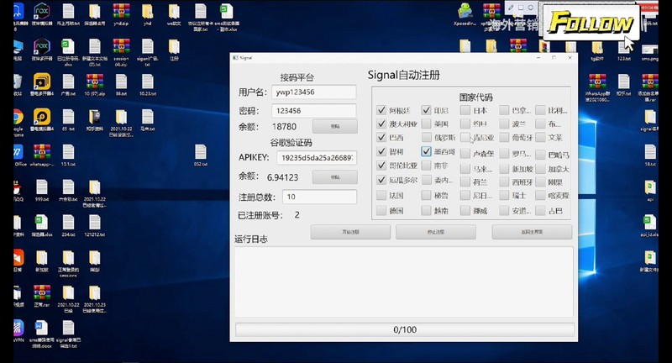Image resolution: width=672 pixels, height=363 pixels.
Task: Uncheck the 巴西 country checkbox
Action: point(381,137)
